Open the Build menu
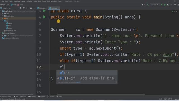179x101 pixels. click(x=35, y=1)
